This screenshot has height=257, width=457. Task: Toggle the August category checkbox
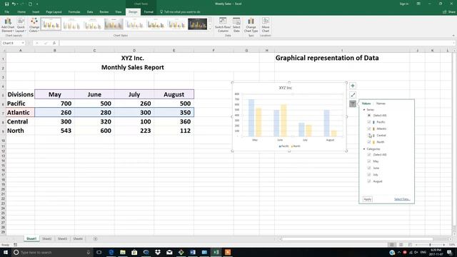[369, 181]
